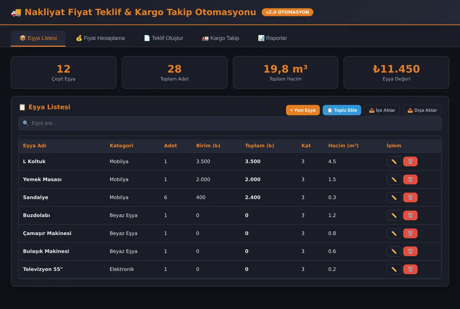This screenshot has width=460, height=309.
Task: Click the 3.500 unit price cell
Action: click(203, 161)
